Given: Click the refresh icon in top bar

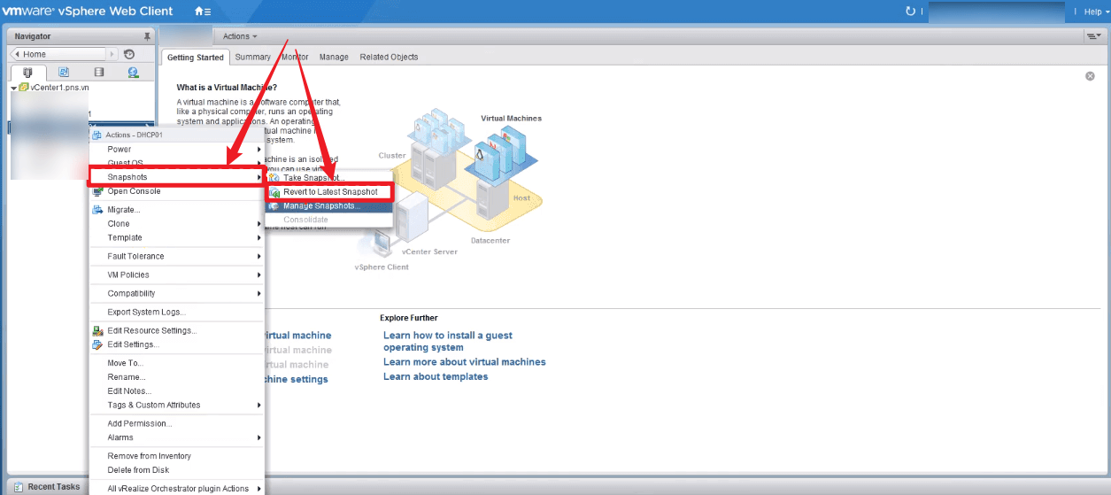Looking at the screenshot, I should pyautogui.click(x=910, y=12).
